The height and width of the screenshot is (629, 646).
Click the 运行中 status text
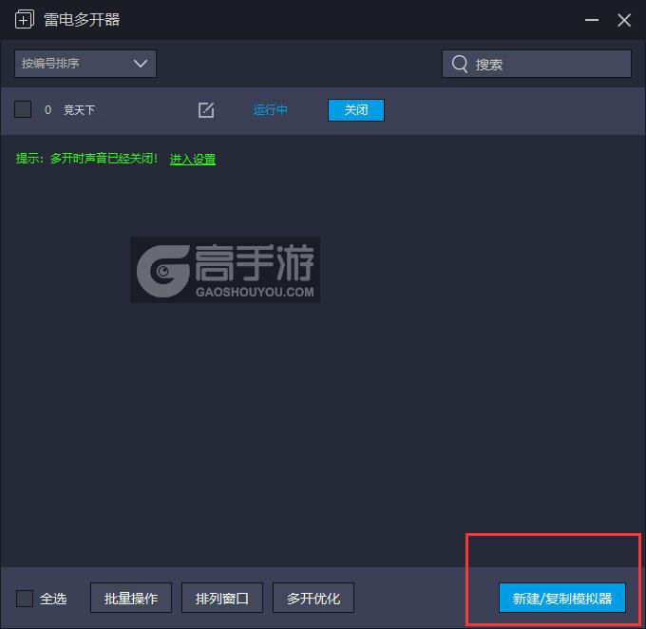tap(270, 110)
